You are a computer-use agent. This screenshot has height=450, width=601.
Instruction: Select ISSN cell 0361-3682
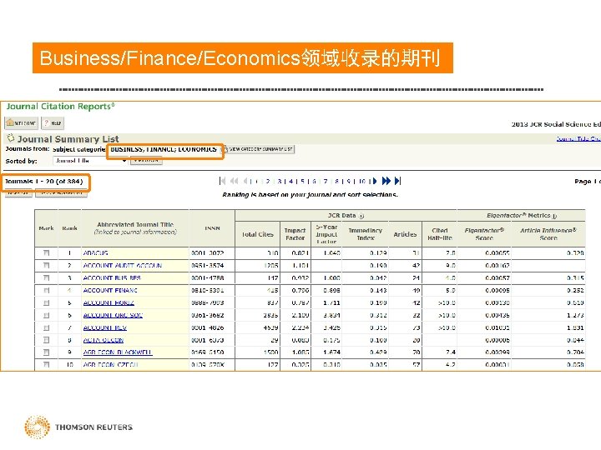[207, 315]
